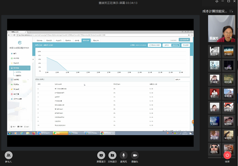
Task: Open the dropdown above the table's right side
Action: 182,79
